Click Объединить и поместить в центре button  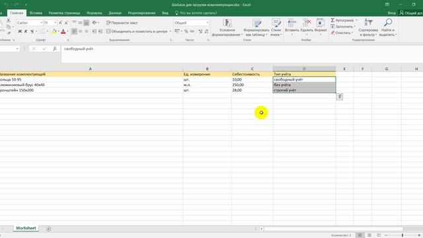tap(137, 32)
